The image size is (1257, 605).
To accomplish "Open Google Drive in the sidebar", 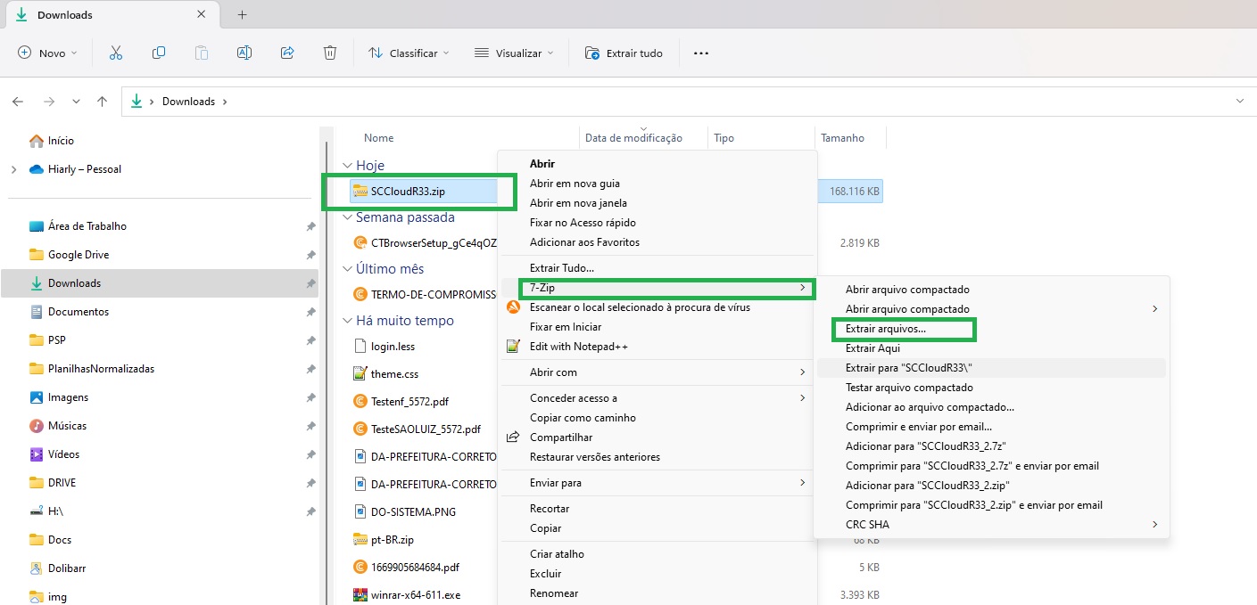I will 79,255.
